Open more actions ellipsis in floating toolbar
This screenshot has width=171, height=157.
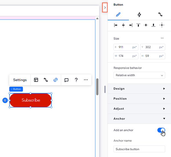click(x=86, y=80)
